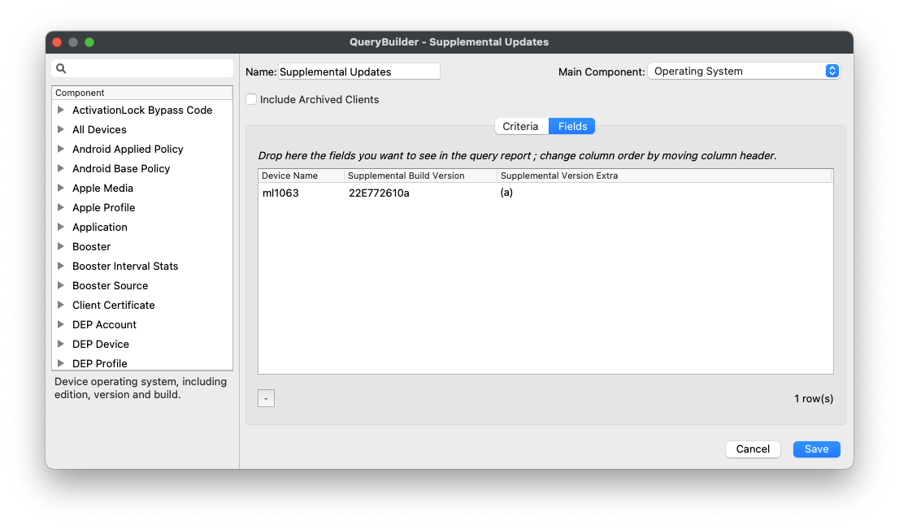Select the All Devices label
The height and width of the screenshot is (529, 899).
click(99, 129)
